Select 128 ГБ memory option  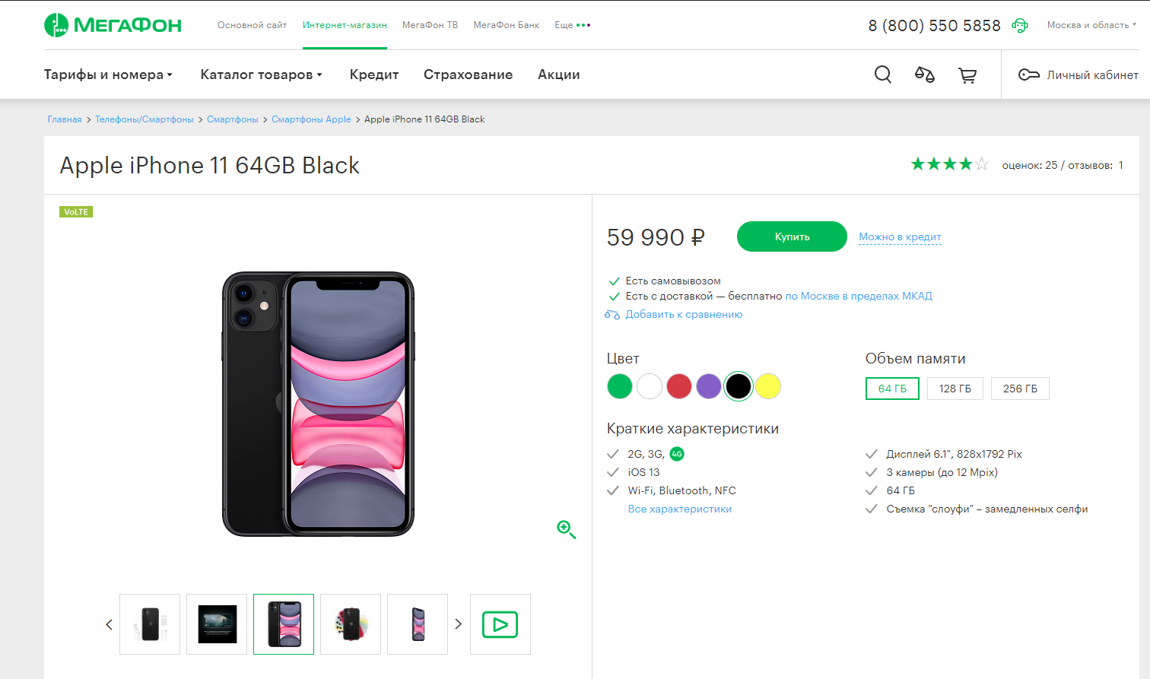pyautogui.click(x=955, y=389)
